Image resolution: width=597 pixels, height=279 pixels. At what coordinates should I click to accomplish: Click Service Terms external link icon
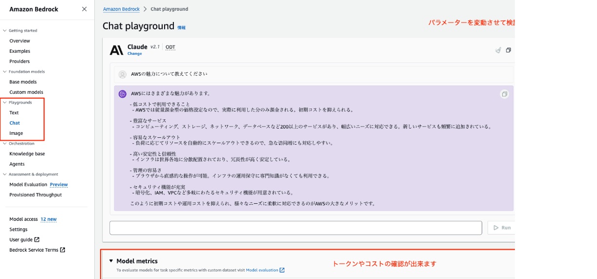tap(63, 250)
